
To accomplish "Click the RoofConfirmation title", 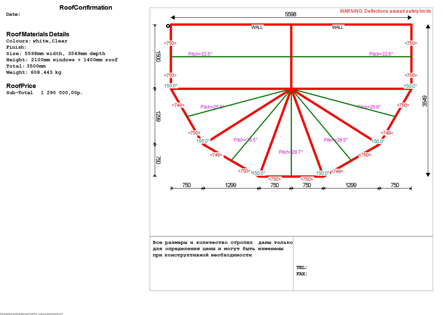I will click(x=85, y=8).
